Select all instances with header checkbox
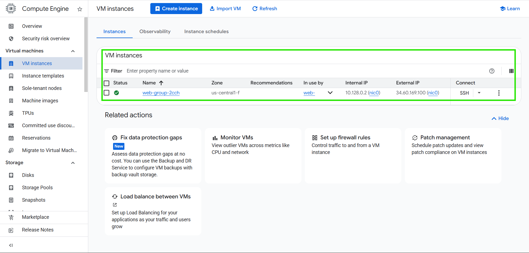The width and height of the screenshot is (529, 253). (x=106, y=83)
